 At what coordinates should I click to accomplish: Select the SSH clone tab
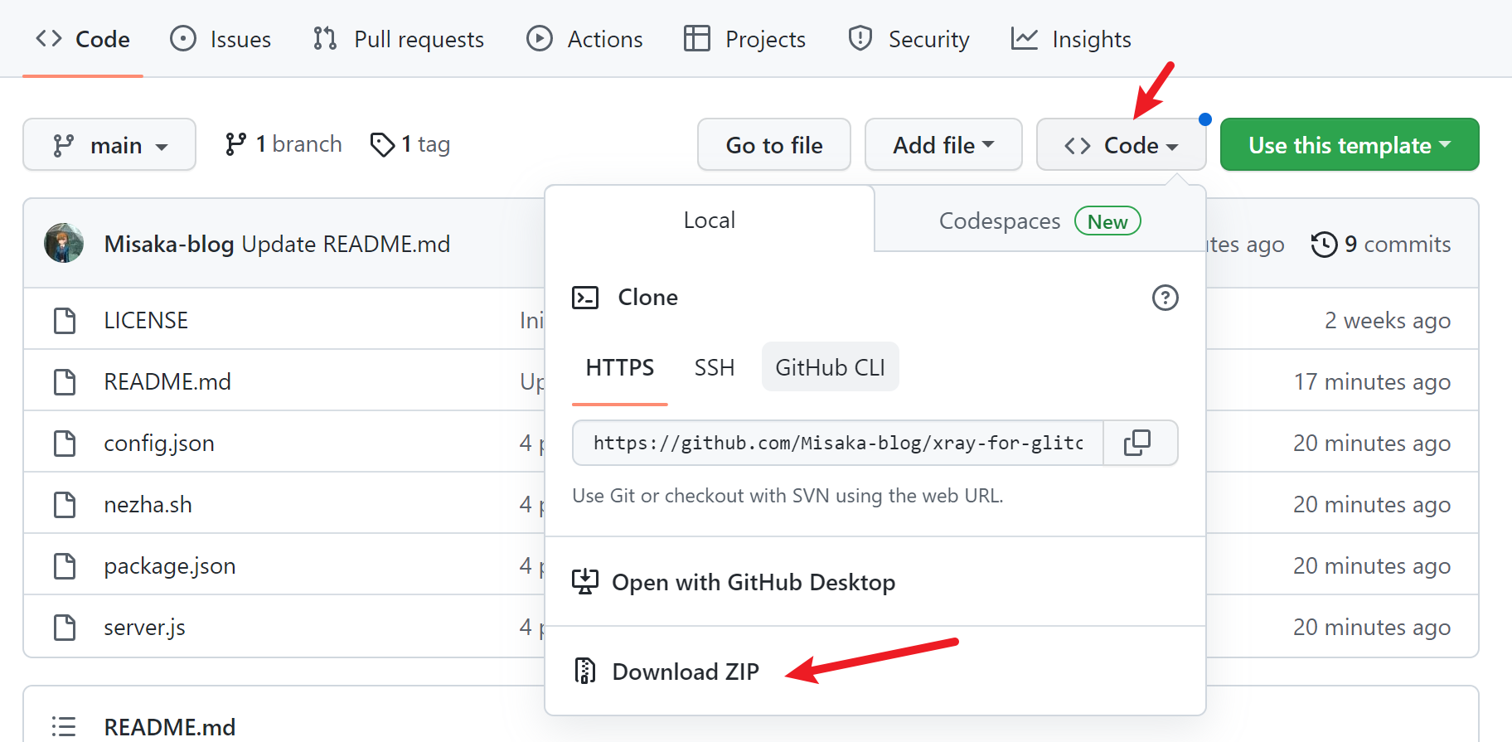click(714, 367)
